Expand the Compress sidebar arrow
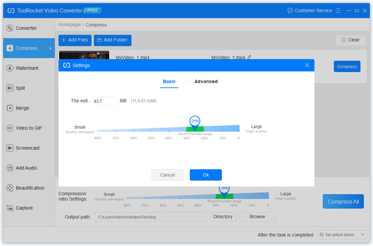The width and height of the screenshot is (373, 246). click(50, 48)
